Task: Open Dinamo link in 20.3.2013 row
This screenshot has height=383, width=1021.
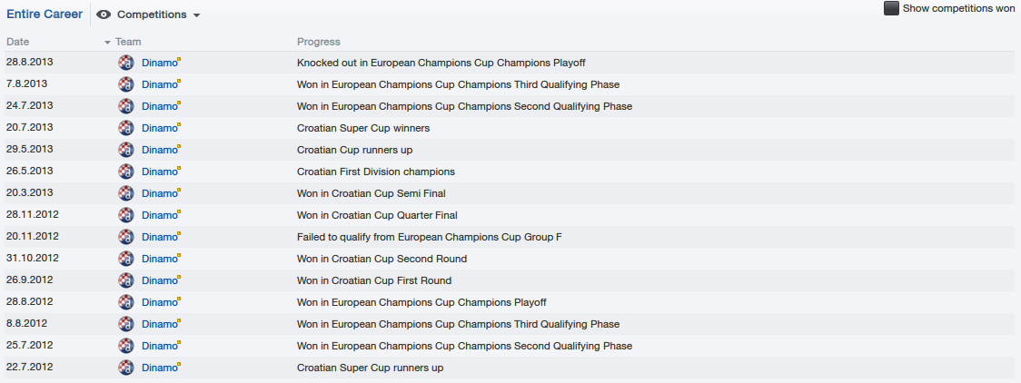Action: tap(159, 193)
